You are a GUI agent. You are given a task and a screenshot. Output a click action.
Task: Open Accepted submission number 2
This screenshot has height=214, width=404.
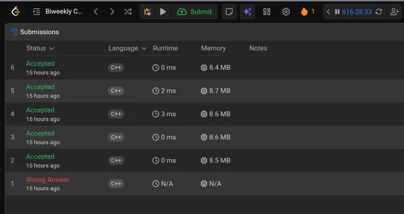(x=40, y=156)
